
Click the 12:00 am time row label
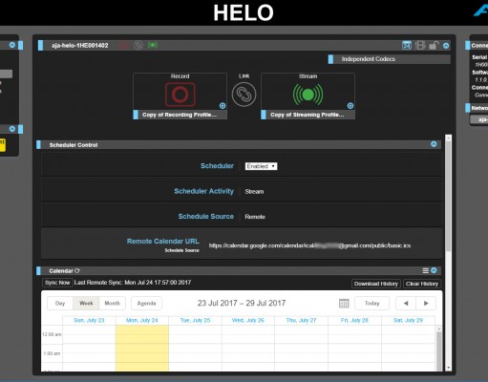pyautogui.click(x=52, y=334)
